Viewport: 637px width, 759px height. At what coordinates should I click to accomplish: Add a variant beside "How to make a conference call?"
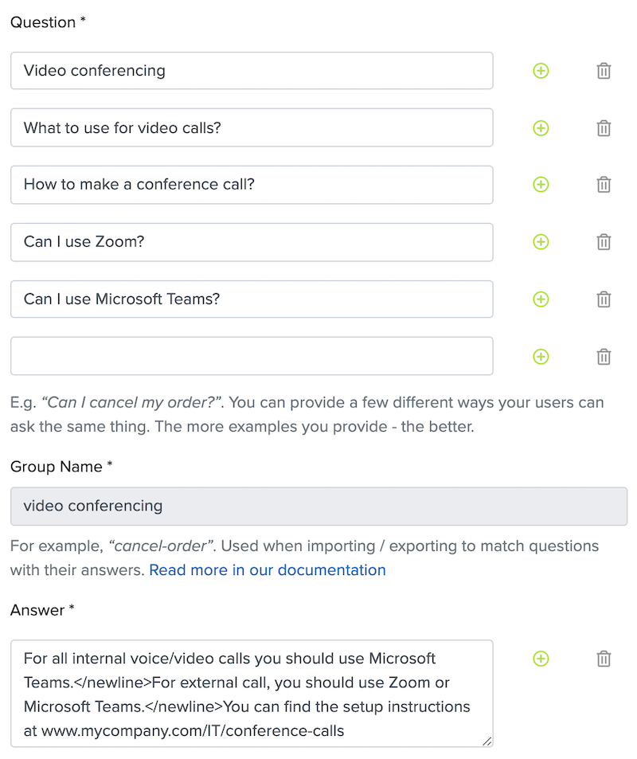point(541,185)
